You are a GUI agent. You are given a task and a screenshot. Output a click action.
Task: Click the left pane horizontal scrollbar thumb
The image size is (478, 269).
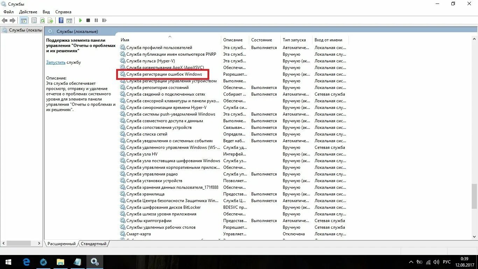point(19,243)
